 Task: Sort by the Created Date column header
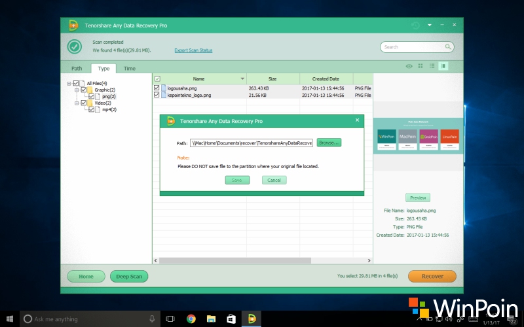(x=326, y=78)
